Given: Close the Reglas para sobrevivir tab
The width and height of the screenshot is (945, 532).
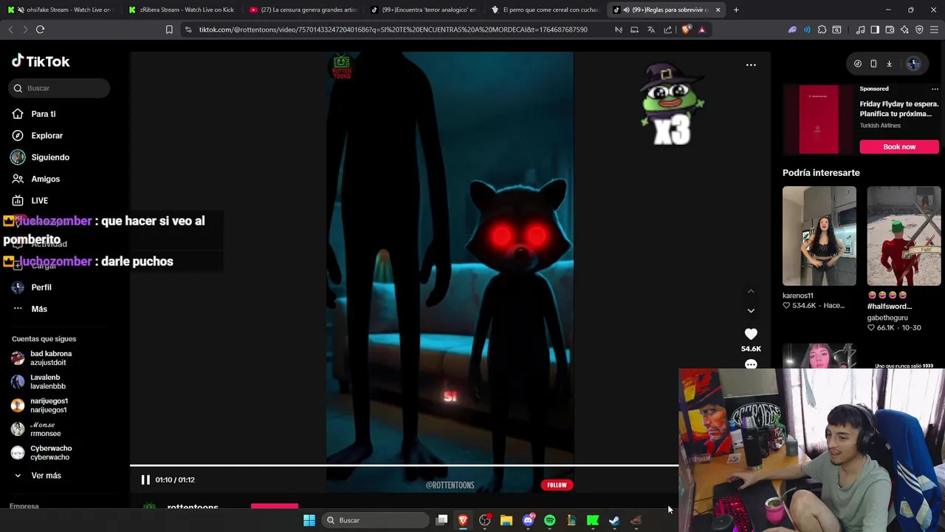Looking at the screenshot, I should [718, 10].
